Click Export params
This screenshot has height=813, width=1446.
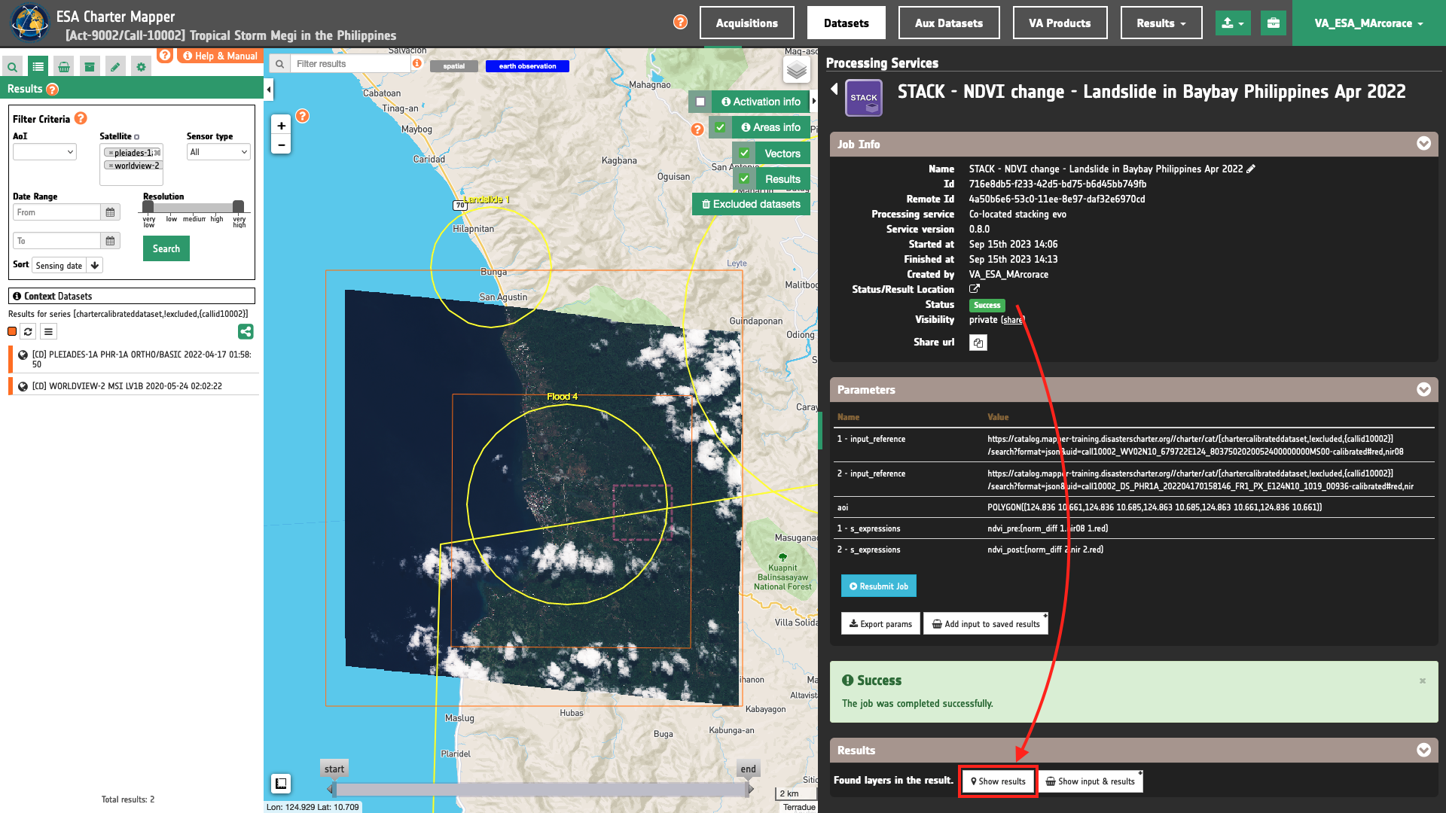coord(880,623)
